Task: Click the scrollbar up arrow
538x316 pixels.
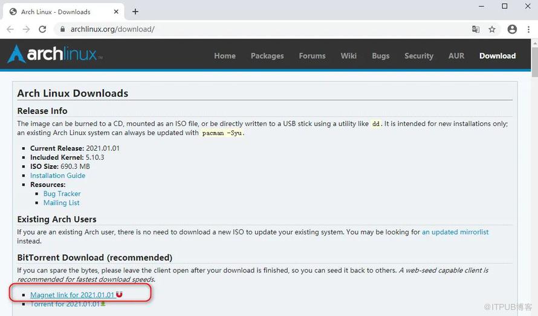Action: [x=535, y=43]
